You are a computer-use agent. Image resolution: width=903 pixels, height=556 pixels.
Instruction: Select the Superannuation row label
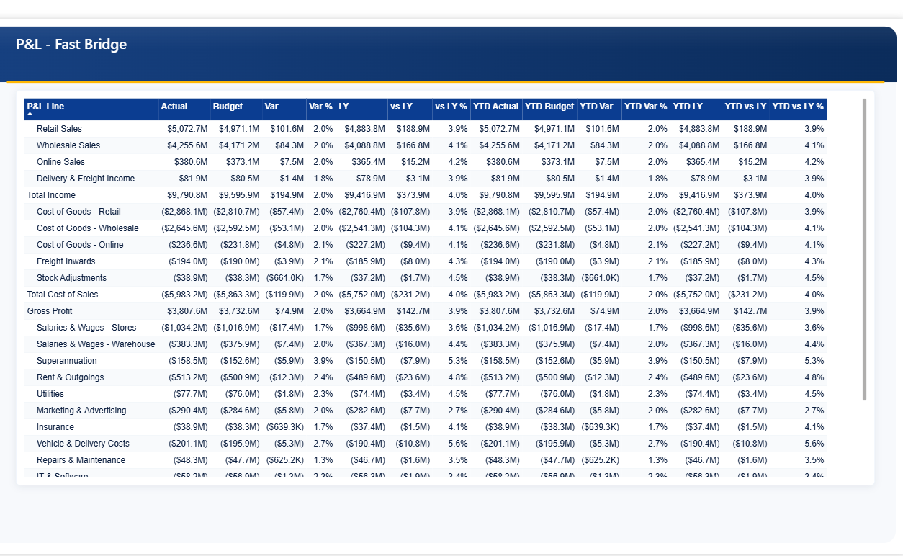[x=67, y=361]
